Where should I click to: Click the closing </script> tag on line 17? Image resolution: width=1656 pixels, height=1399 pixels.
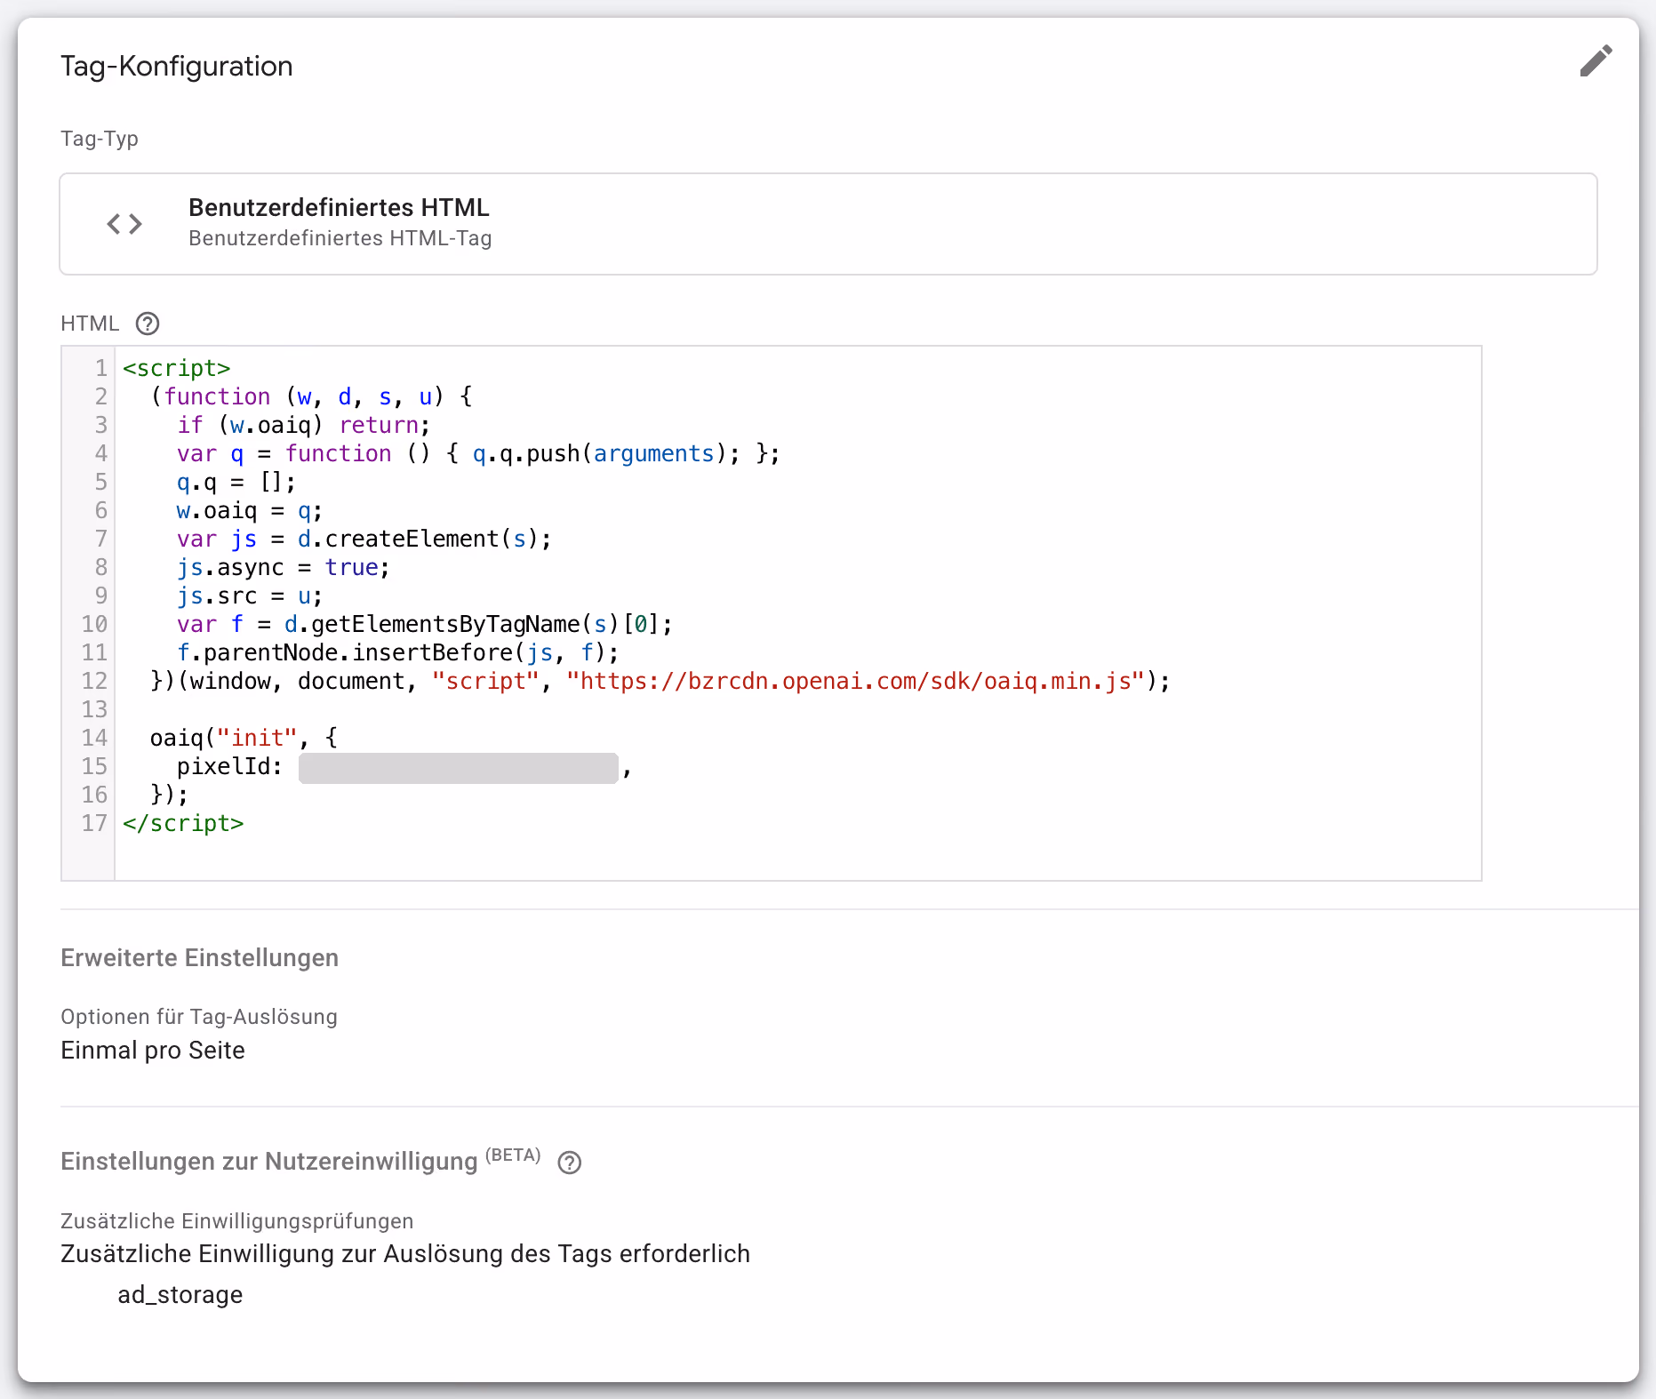click(183, 823)
